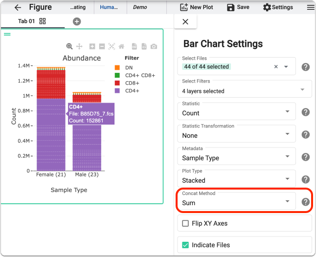Select Tab 01
Screen dimensions: 316x257
pos(26,21)
